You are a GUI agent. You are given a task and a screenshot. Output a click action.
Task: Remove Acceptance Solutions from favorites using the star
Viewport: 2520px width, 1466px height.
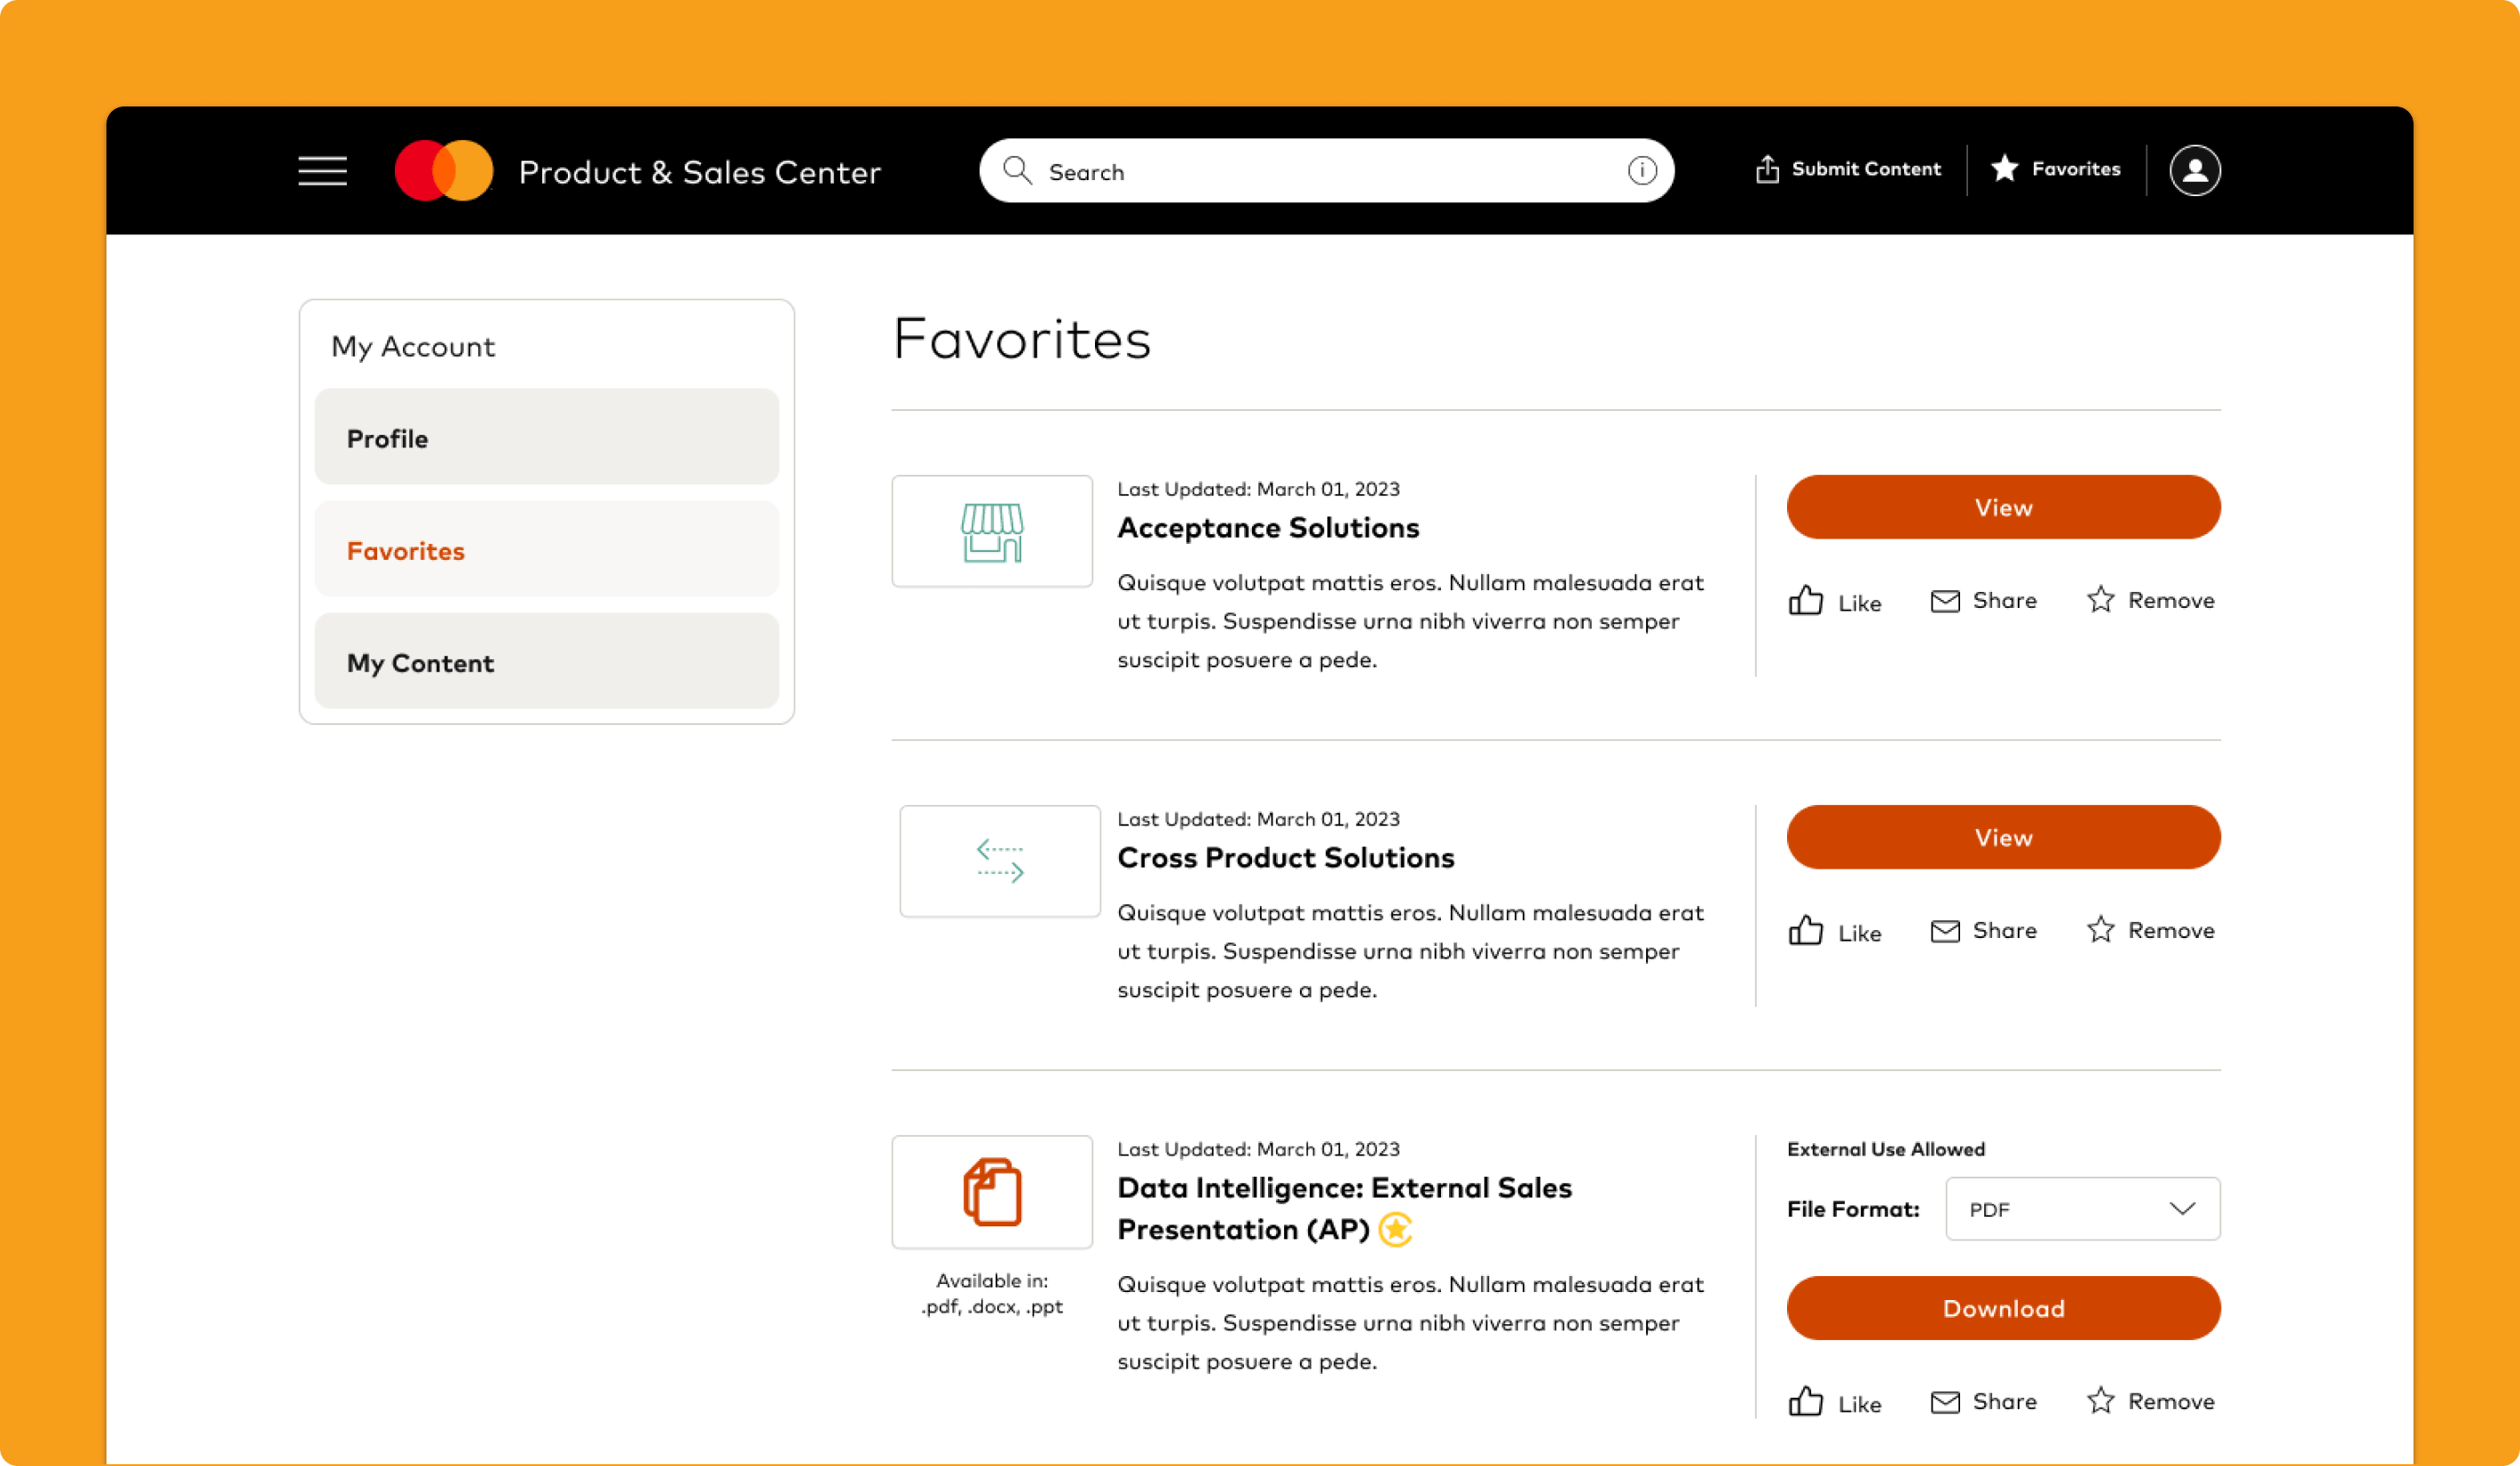coord(2100,600)
